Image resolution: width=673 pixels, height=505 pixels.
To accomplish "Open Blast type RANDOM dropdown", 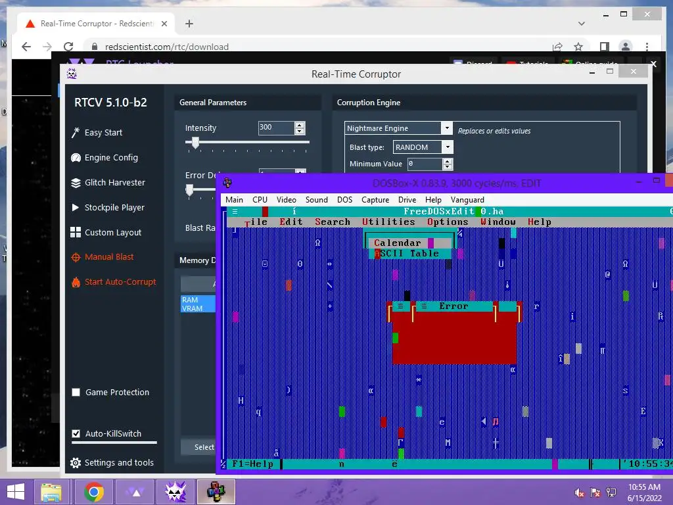I will point(448,147).
